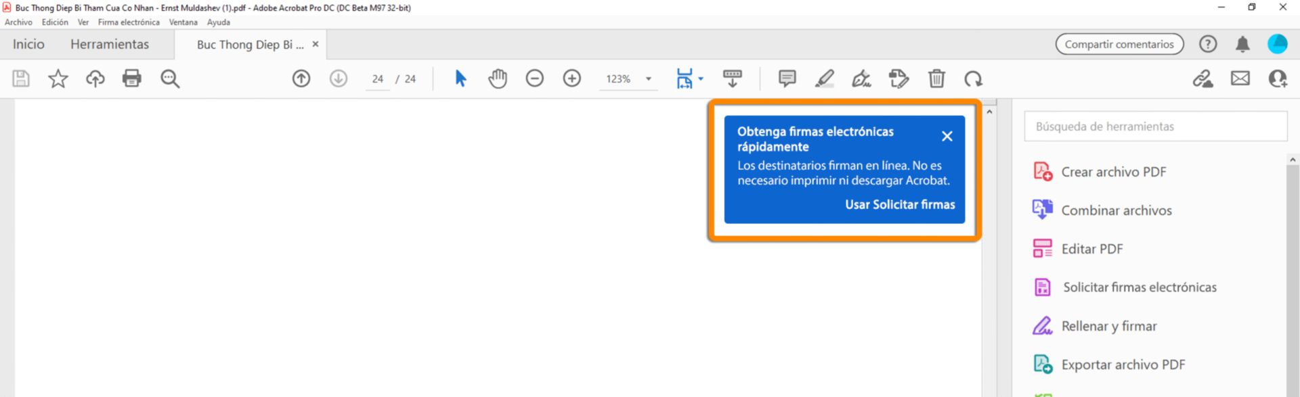Image resolution: width=1300 pixels, height=397 pixels.
Task: Open the zoom level dropdown arrow
Action: [x=649, y=78]
